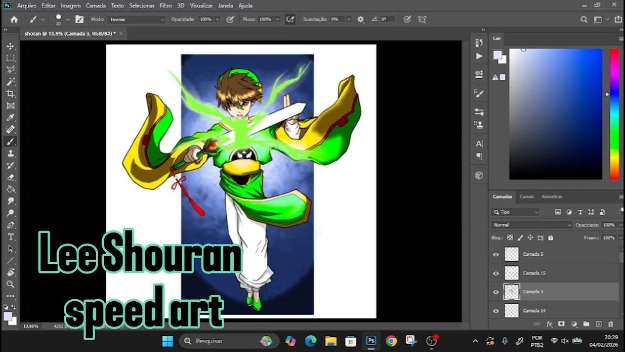Open the Suavização dropdown arrow

click(x=349, y=20)
